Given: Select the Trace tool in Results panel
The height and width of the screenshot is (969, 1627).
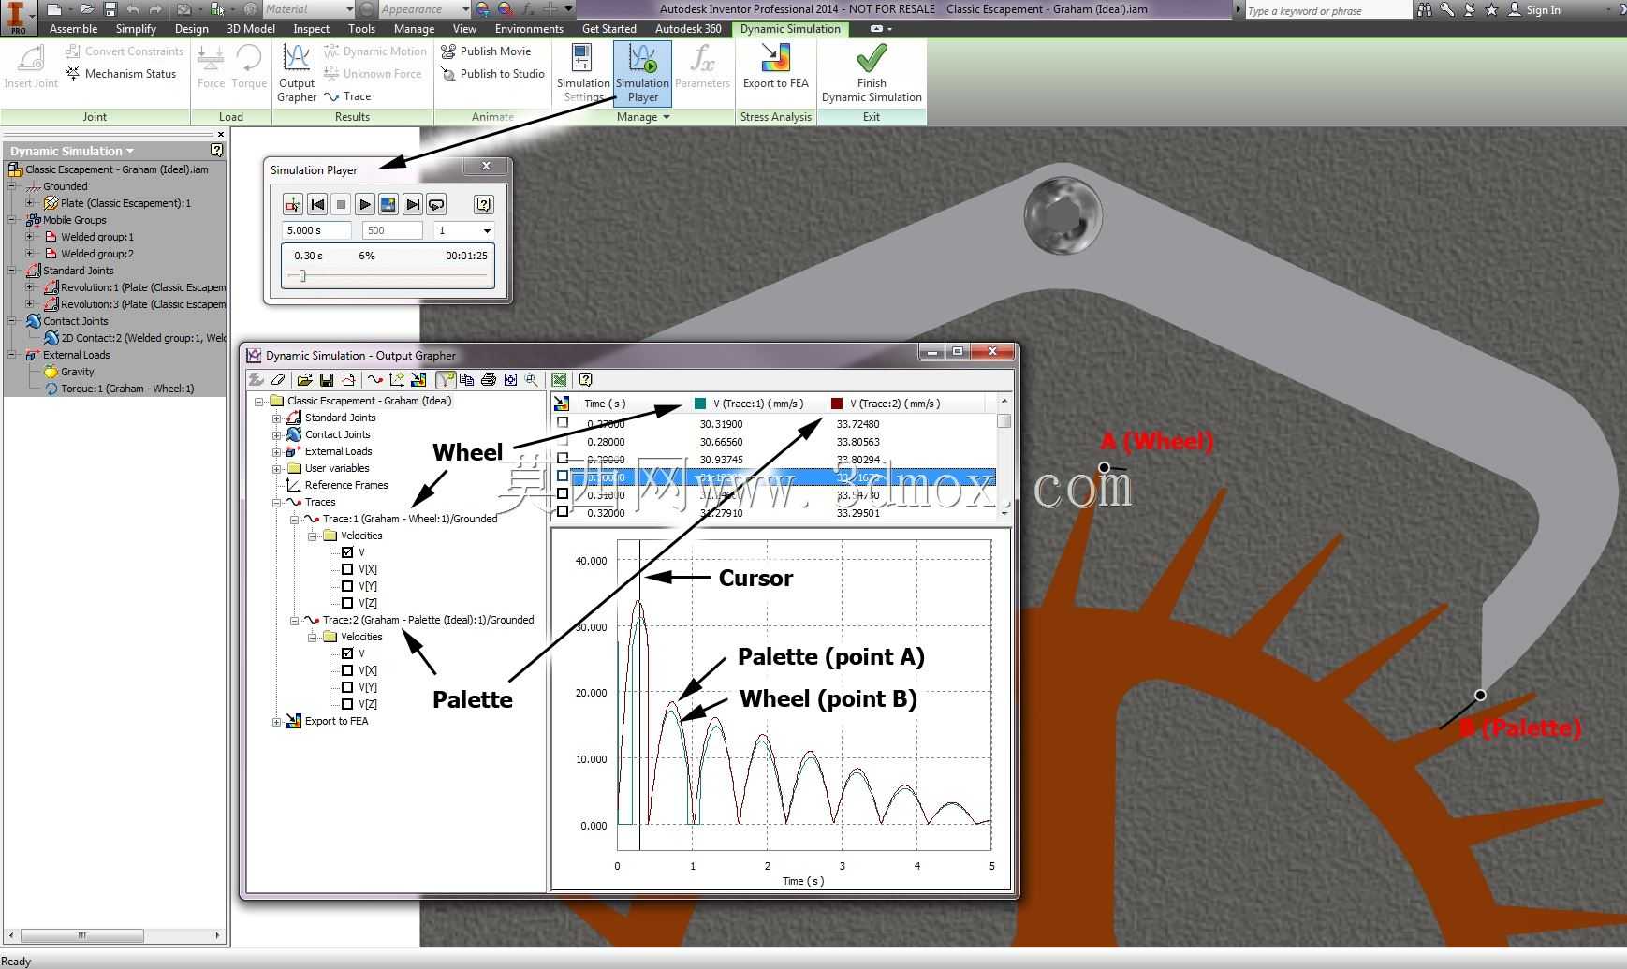Looking at the screenshot, I should 347,96.
